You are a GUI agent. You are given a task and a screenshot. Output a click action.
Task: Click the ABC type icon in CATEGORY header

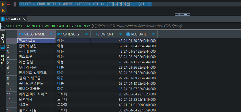click(x=60, y=34)
